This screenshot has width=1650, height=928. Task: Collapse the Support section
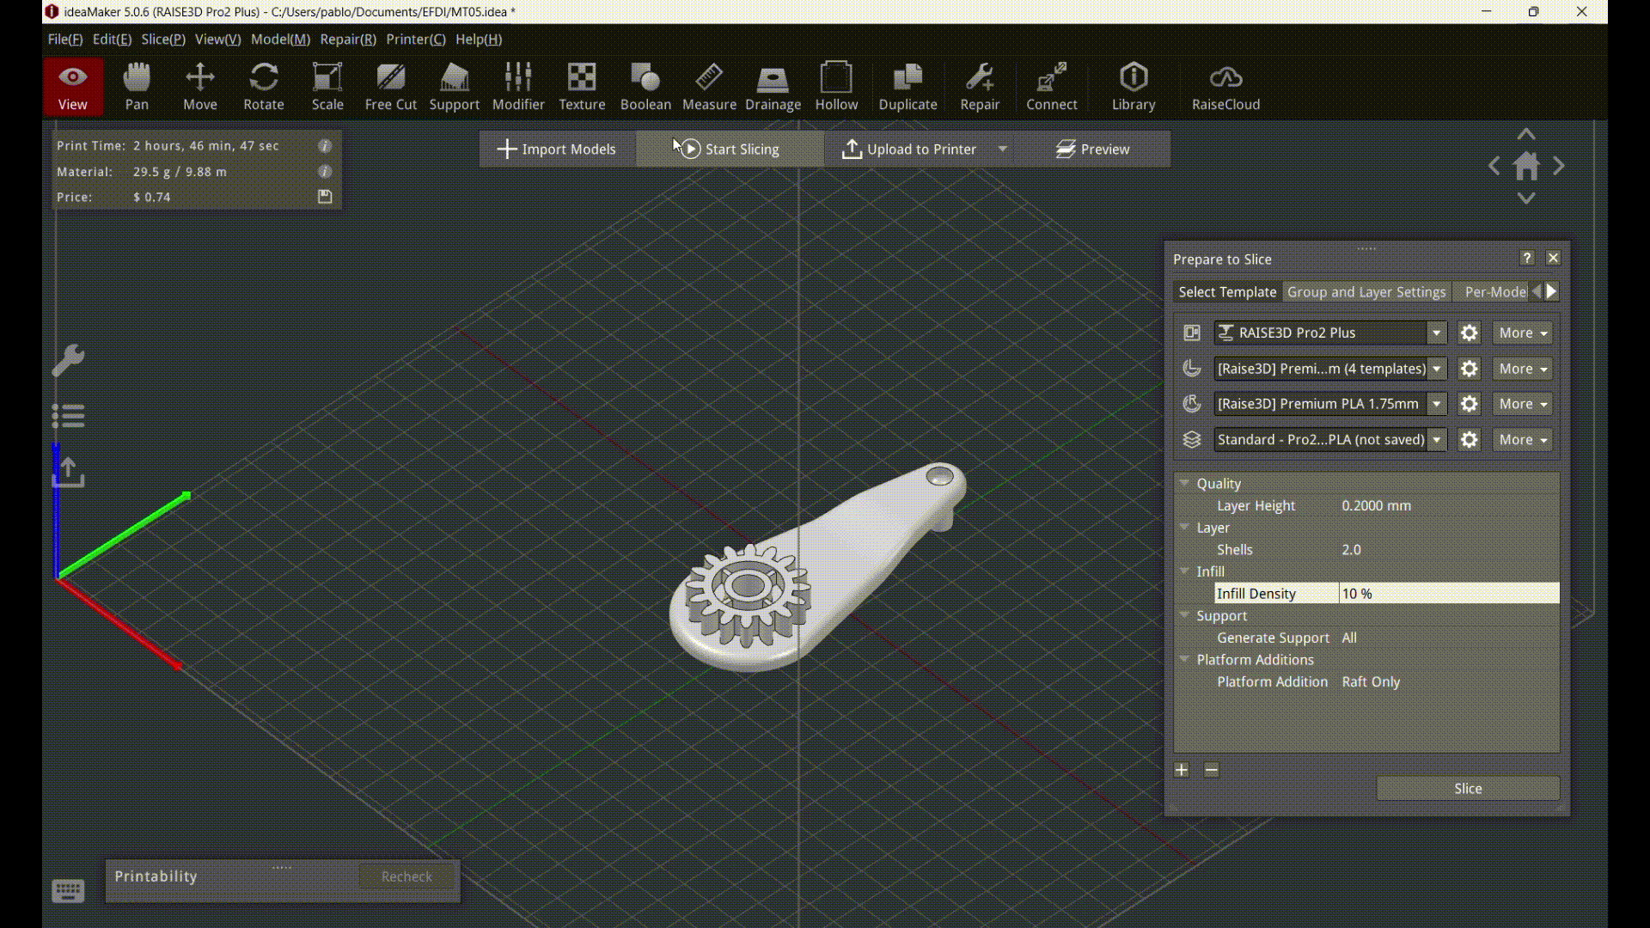coord(1184,616)
